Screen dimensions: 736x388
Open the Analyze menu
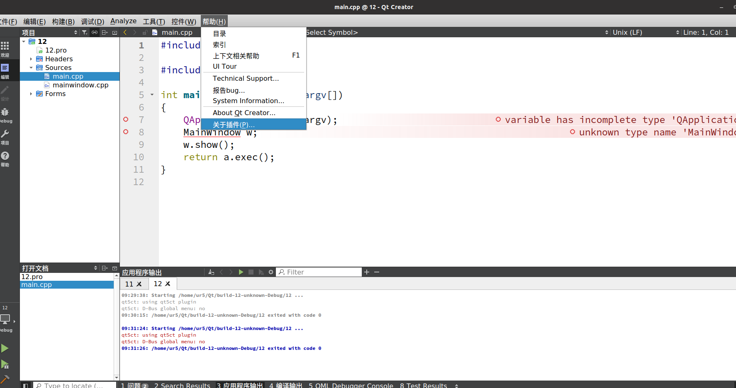[x=123, y=21]
